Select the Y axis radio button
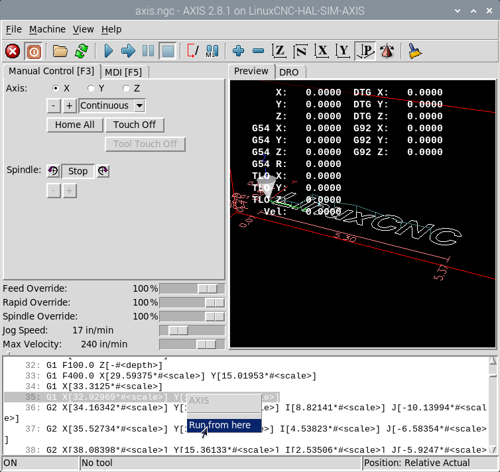Viewport: 500px width, 472px height. coord(92,88)
